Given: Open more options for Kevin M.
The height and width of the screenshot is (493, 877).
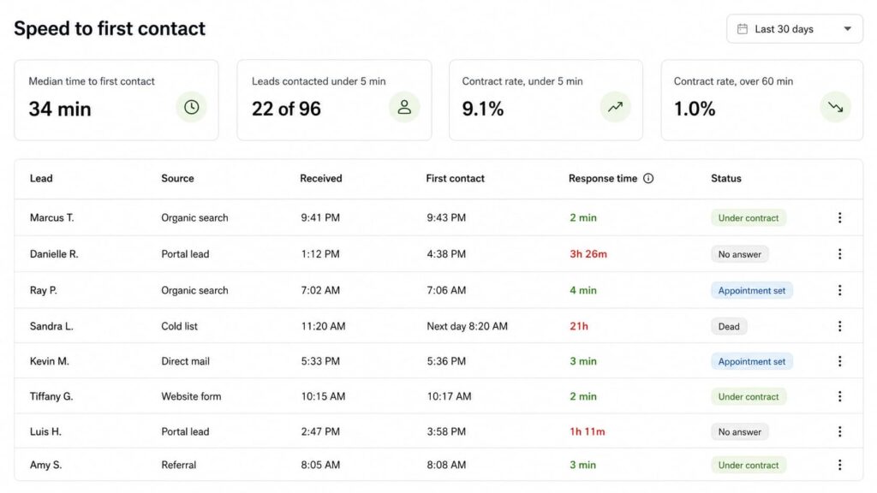Looking at the screenshot, I should (x=839, y=362).
